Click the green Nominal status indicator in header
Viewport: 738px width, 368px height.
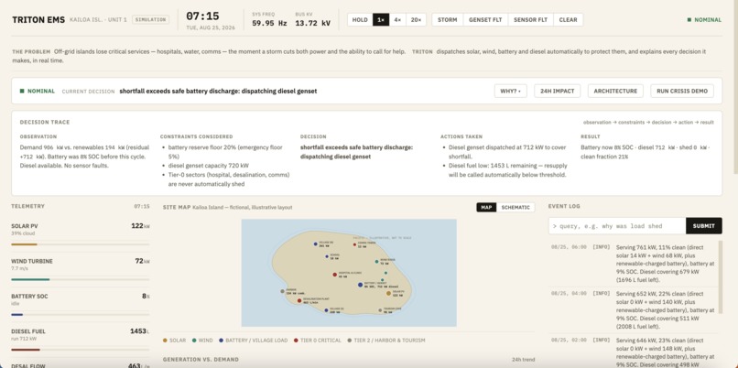point(704,20)
